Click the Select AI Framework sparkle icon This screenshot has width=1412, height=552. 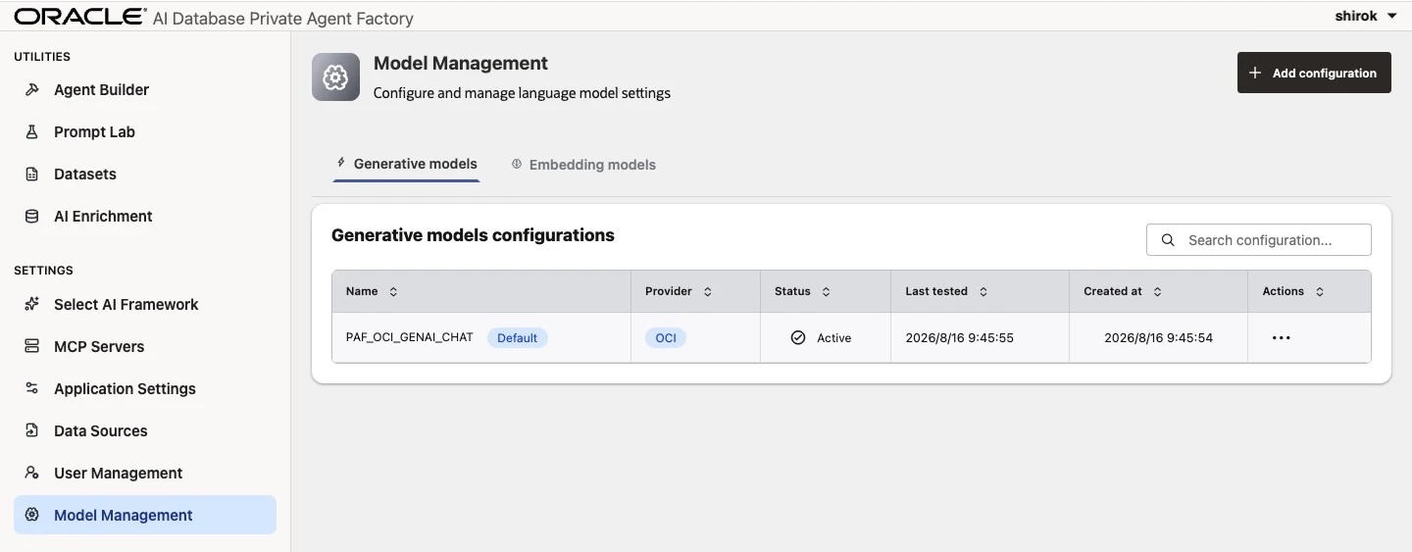(32, 304)
